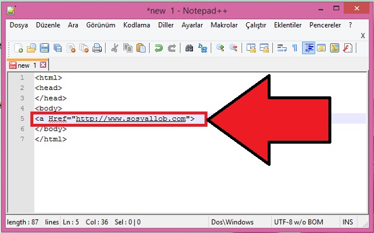The image size is (374, 233).
Task: Open a file with the folder icon
Action: [31, 48]
